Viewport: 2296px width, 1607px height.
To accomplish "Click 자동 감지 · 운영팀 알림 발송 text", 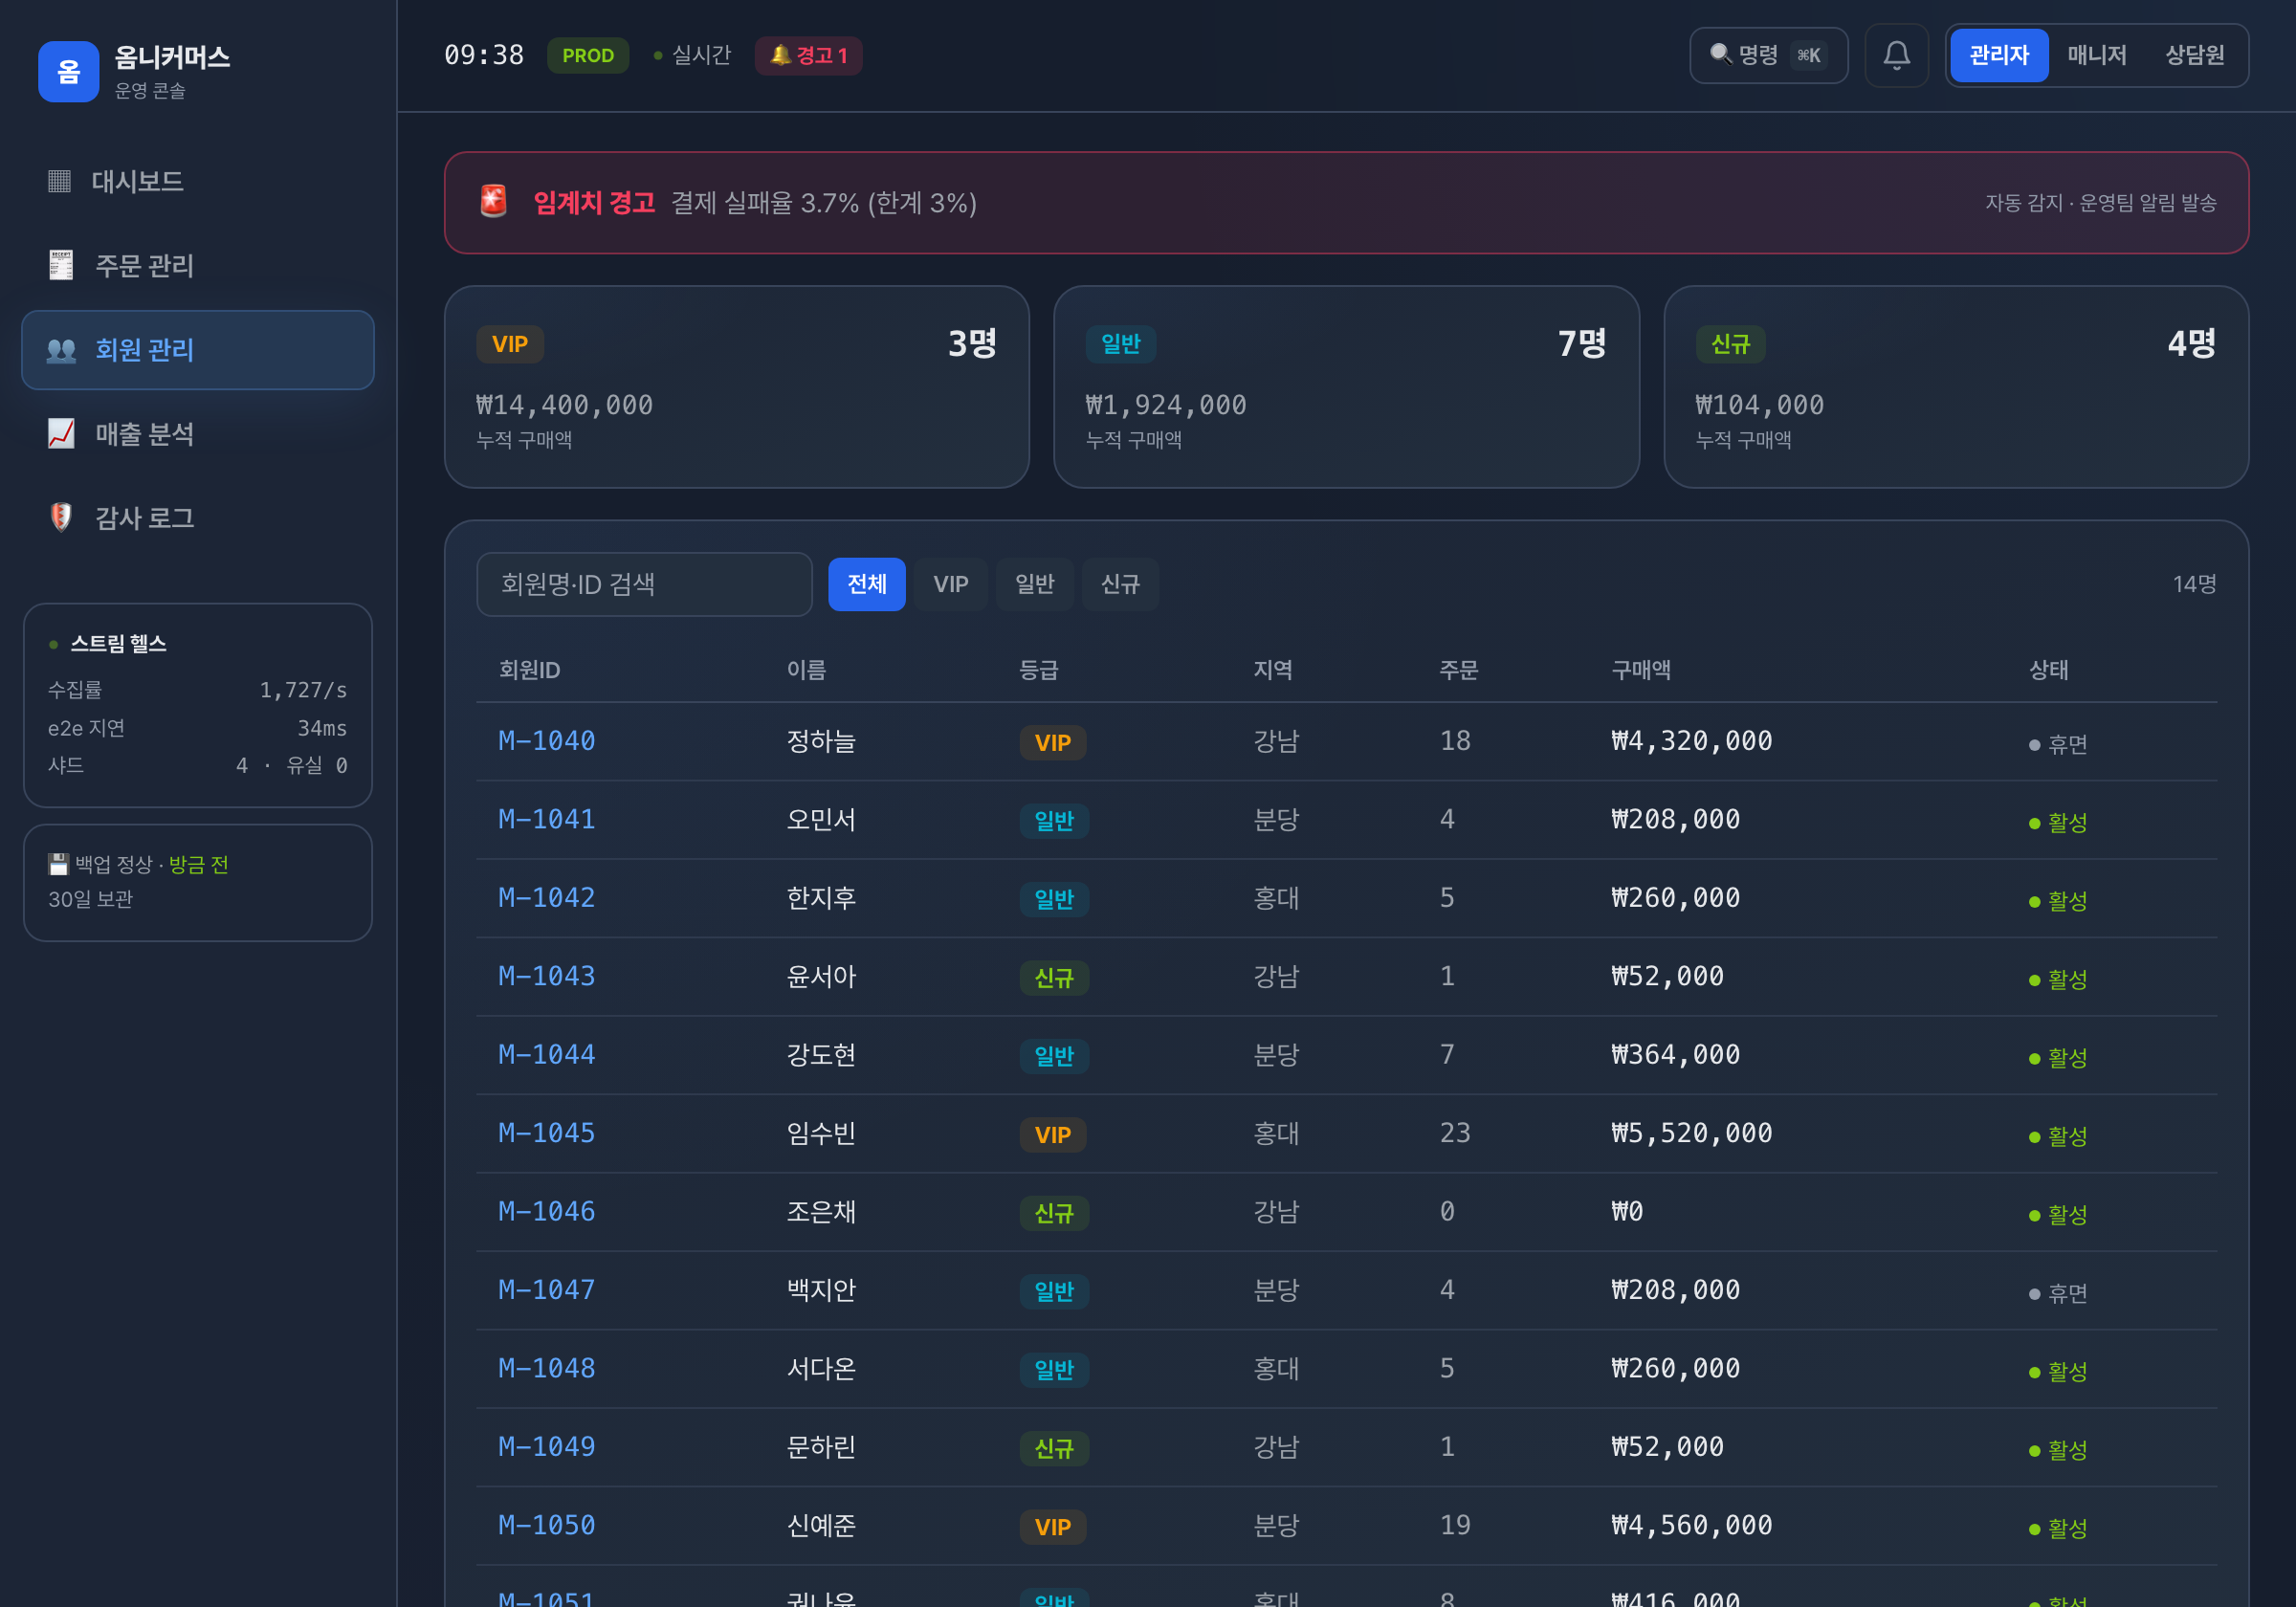I will [2100, 203].
